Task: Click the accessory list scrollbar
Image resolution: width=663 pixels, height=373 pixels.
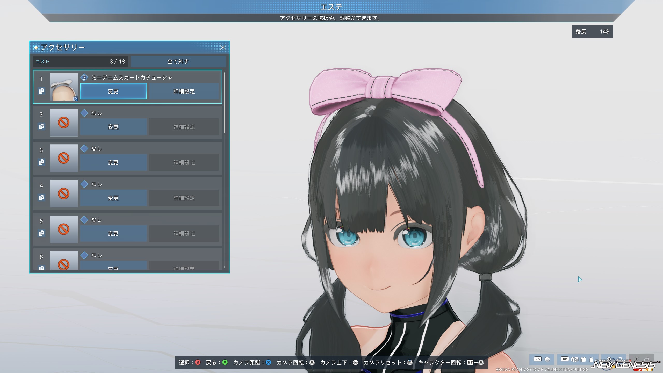Action: 224,104
